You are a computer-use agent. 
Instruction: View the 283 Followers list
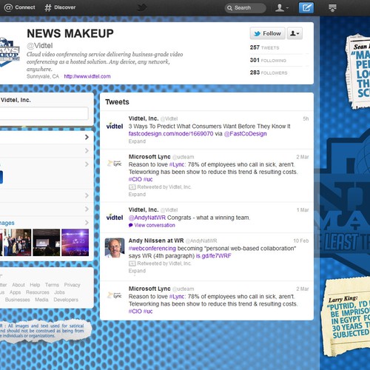coord(269,73)
